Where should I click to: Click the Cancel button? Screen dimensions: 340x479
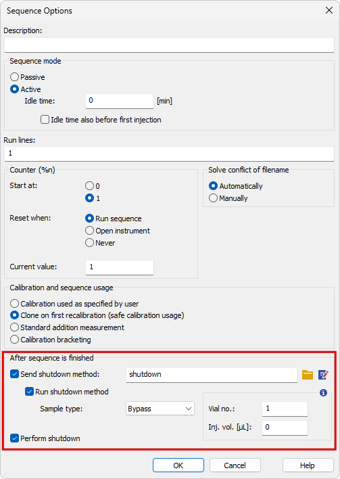click(x=235, y=465)
